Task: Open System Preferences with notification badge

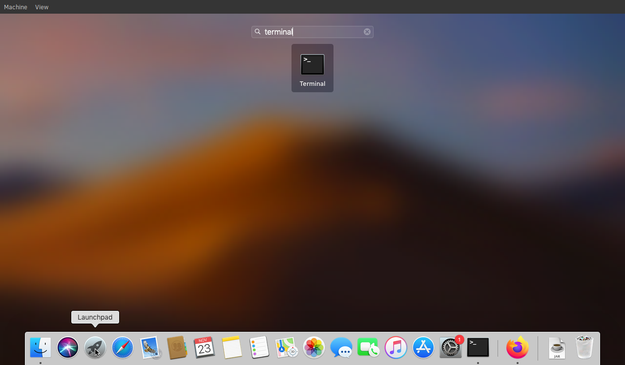Action: [x=451, y=347]
